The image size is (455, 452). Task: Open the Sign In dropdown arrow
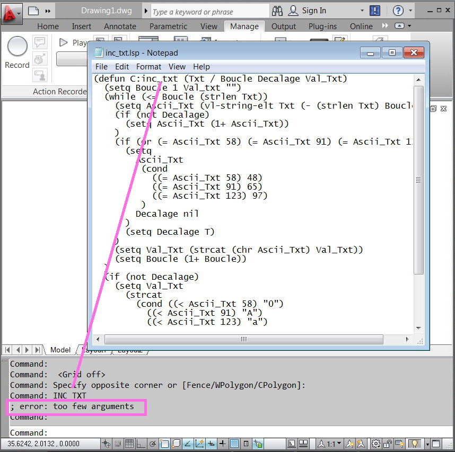click(362, 11)
